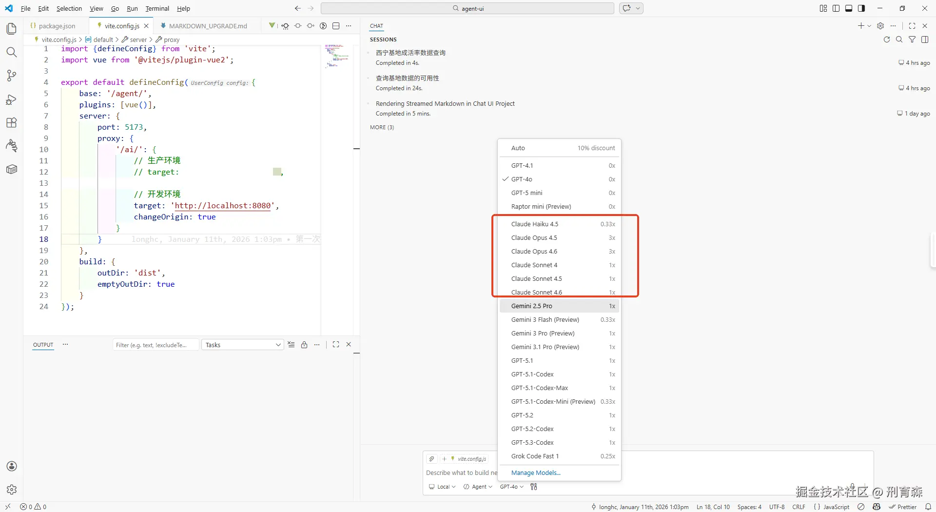Screen dimensions: 936x512
Task: Open the Extensions view
Action: pyautogui.click(x=12, y=123)
